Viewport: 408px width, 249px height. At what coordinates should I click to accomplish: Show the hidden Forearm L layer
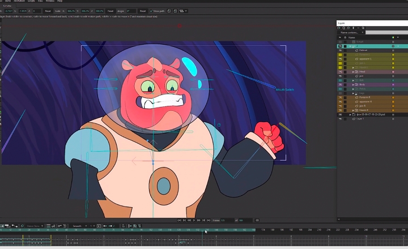pyautogui.click(x=340, y=54)
